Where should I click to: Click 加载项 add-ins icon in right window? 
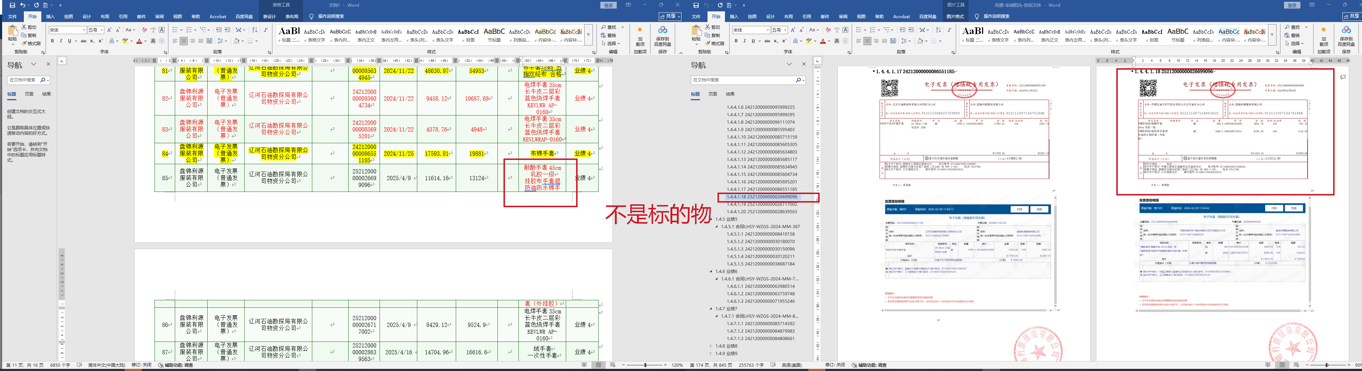click(x=1324, y=36)
